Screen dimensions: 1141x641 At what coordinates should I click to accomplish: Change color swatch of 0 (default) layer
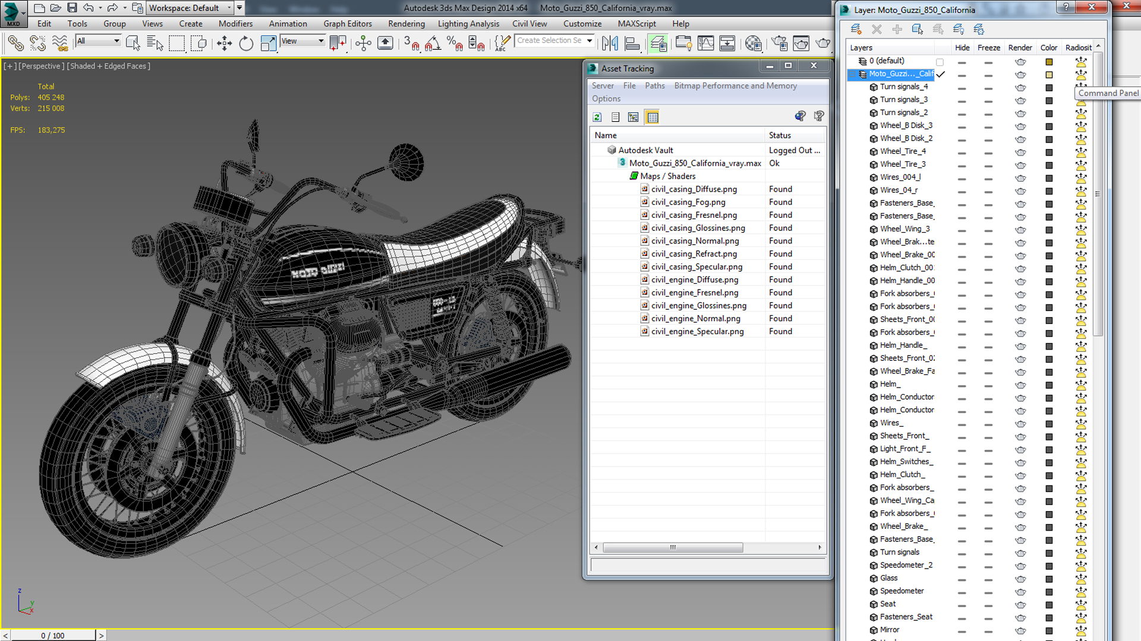pos(1049,62)
